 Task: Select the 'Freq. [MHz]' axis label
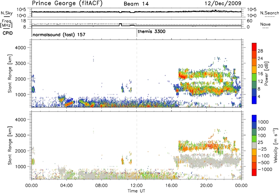6,23
